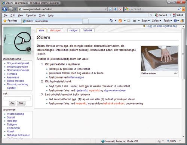This screenshot has width=187, height=145.
Task: Click the Convert toolbar button
Action: (161, 15)
